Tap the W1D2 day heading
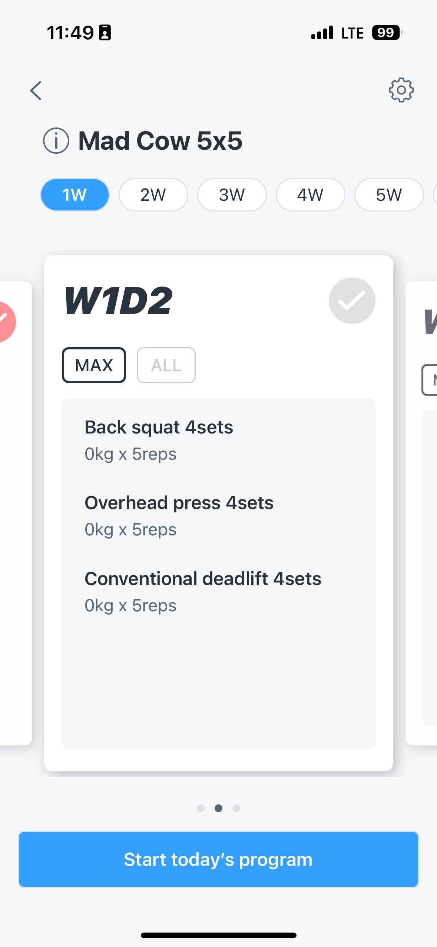Viewport: 437px width, 947px height. tap(118, 300)
